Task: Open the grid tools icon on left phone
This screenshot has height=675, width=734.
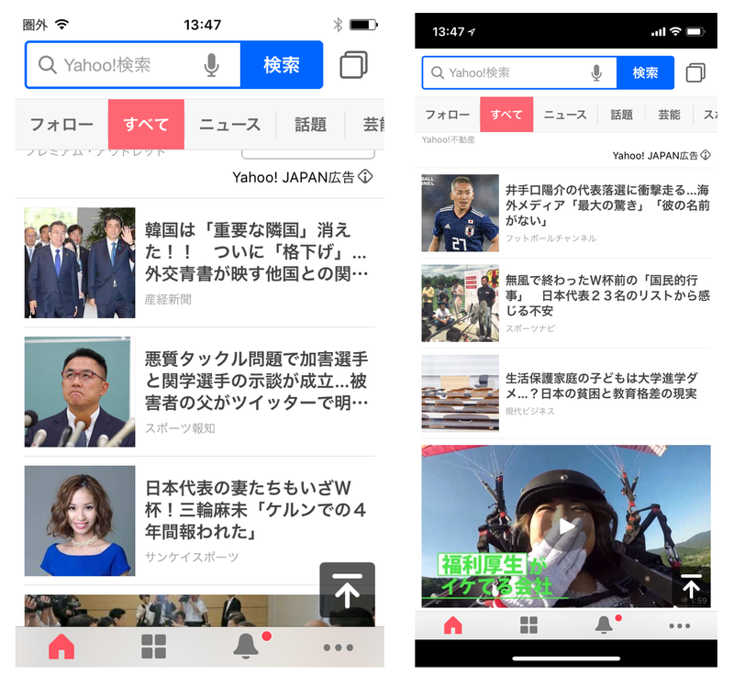Action: tap(153, 647)
